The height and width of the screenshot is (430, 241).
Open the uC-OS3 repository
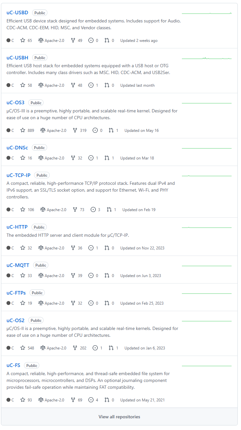point(15,103)
